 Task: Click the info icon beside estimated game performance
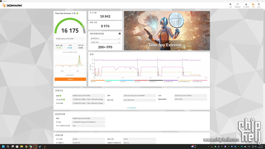(x=120, y=34)
